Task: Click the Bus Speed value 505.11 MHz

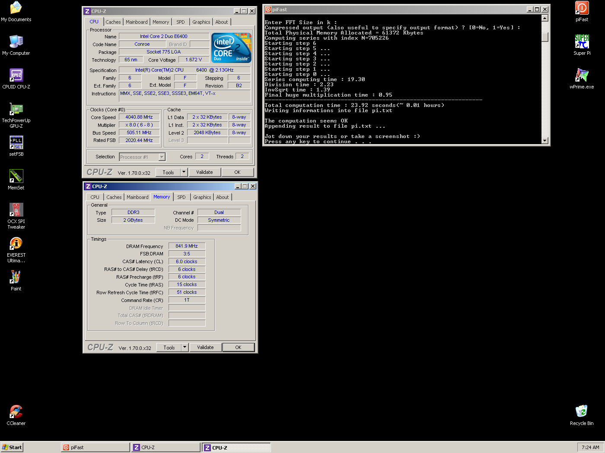Action: (x=139, y=132)
